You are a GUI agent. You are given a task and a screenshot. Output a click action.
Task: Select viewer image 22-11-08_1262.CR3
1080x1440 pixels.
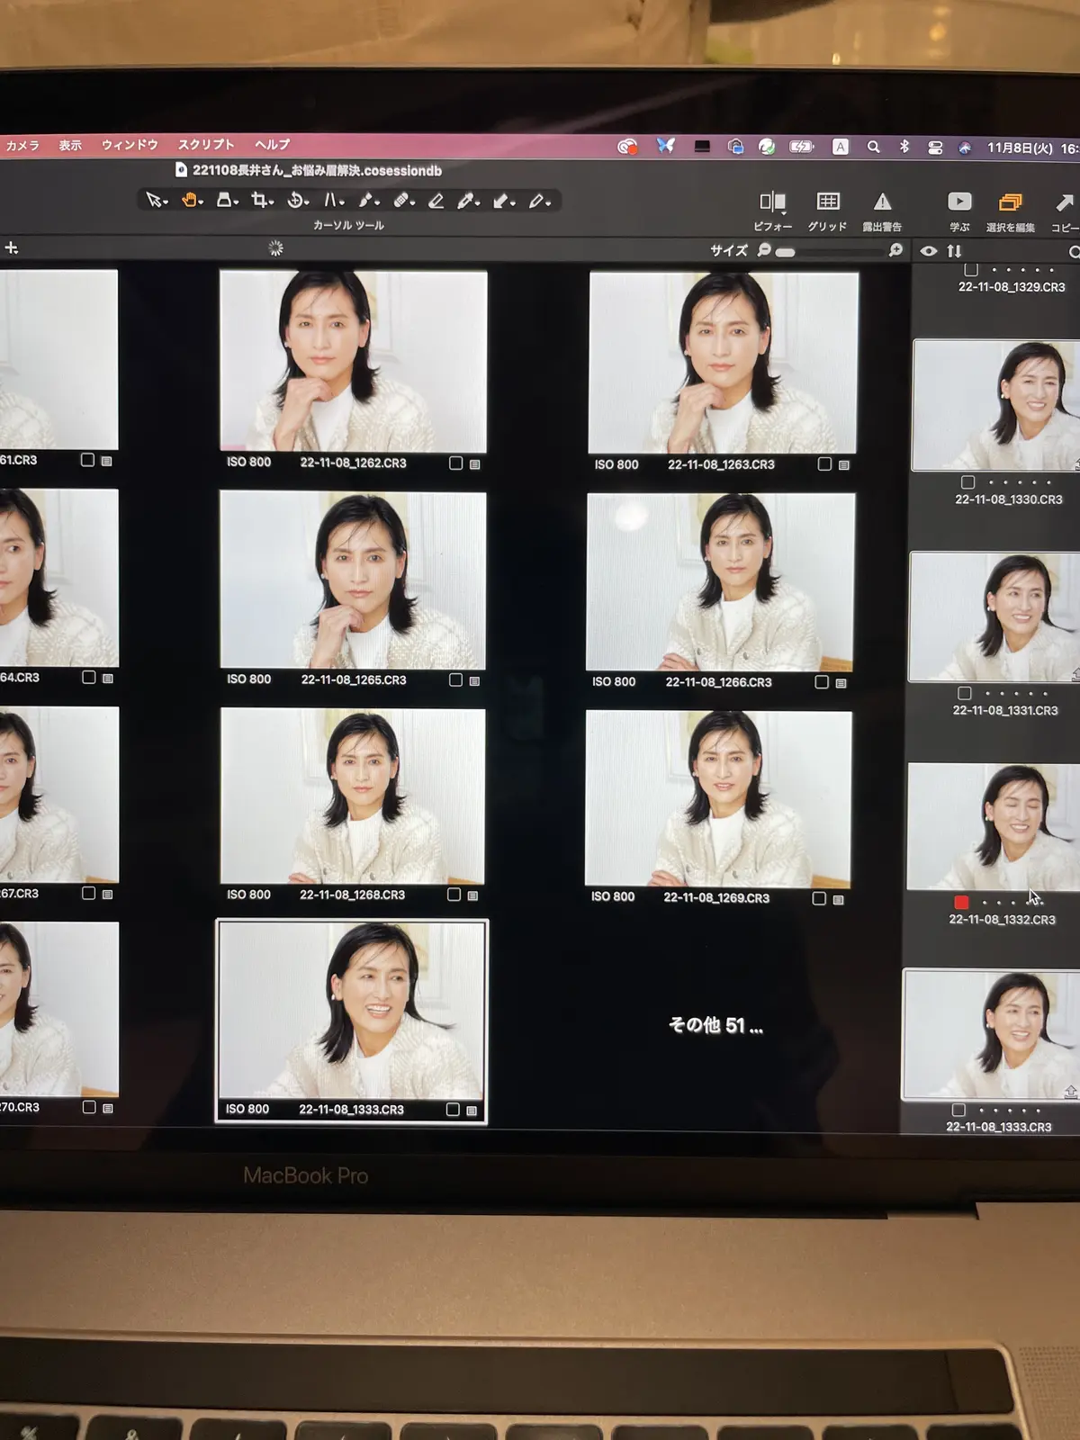[353, 361]
